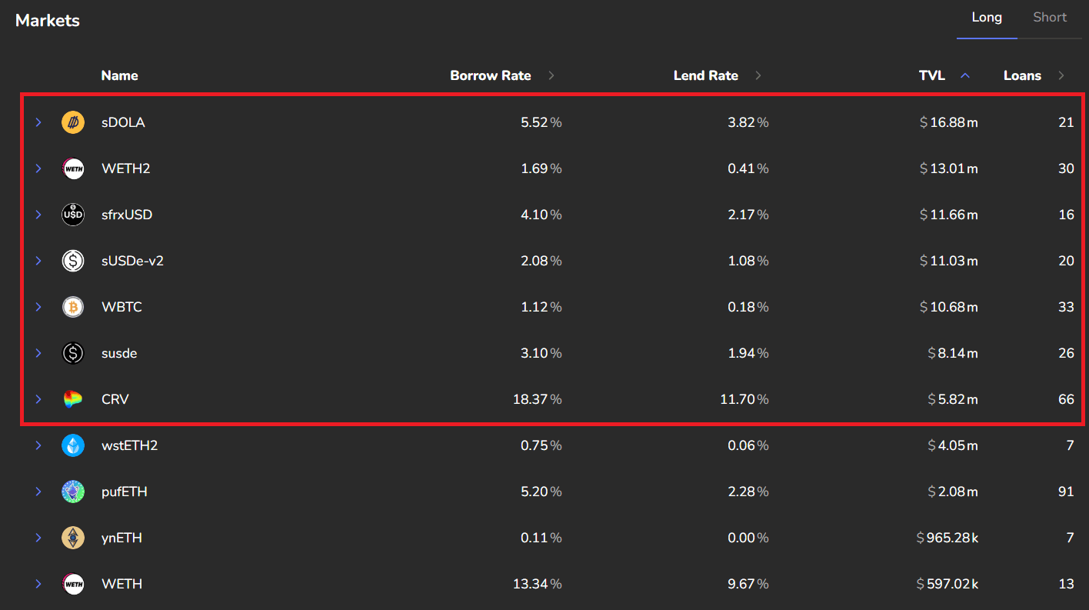
Task: Click the sDOLA token icon
Action: (73, 122)
